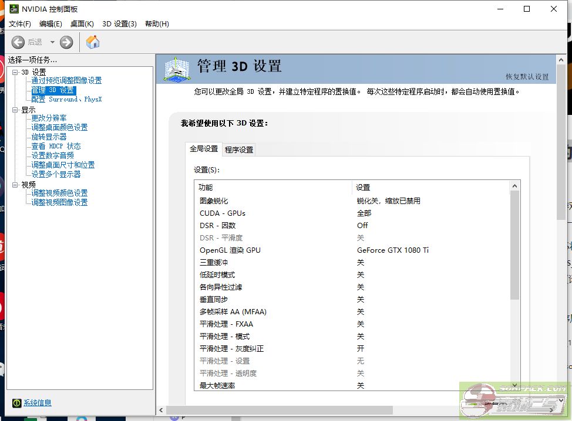This screenshot has width=572, height=421.
Task: Click the back (后退) navigation button
Action: 18,42
